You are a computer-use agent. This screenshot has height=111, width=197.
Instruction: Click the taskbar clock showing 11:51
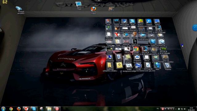pos(191,109)
